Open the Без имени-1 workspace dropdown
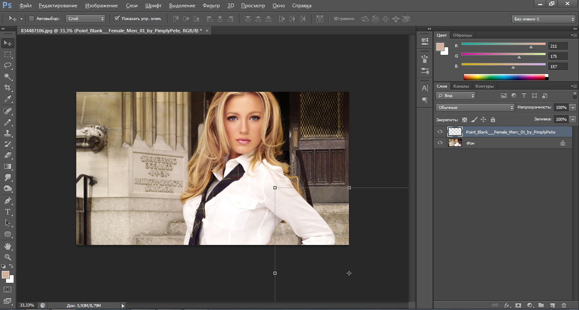This screenshot has height=310, width=579. (x=543, y=19)
